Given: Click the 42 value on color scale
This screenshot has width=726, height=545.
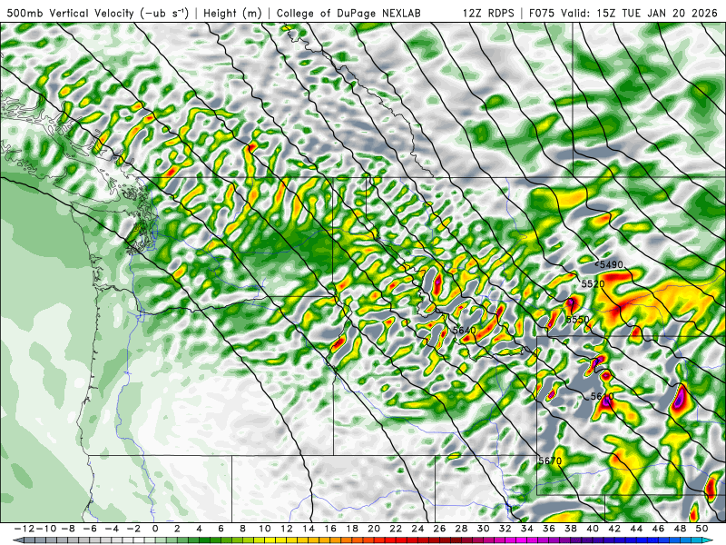Looking at the screenshot, I should pos(614,529).
